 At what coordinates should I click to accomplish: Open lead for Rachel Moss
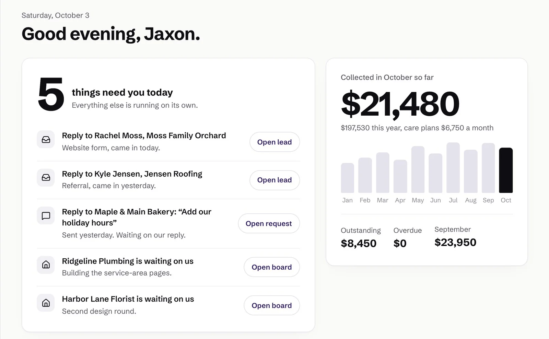click(274, 142)
